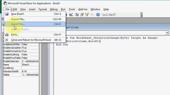Image resolution: width=170 pixels, height=95 pixels.
Task: Open the Run menu
Action: click(63, 9)
